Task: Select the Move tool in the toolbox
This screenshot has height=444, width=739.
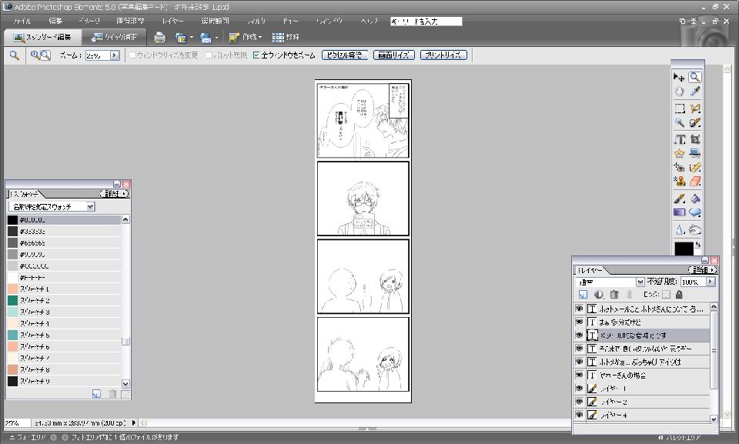Action: (x=679, y=77)
